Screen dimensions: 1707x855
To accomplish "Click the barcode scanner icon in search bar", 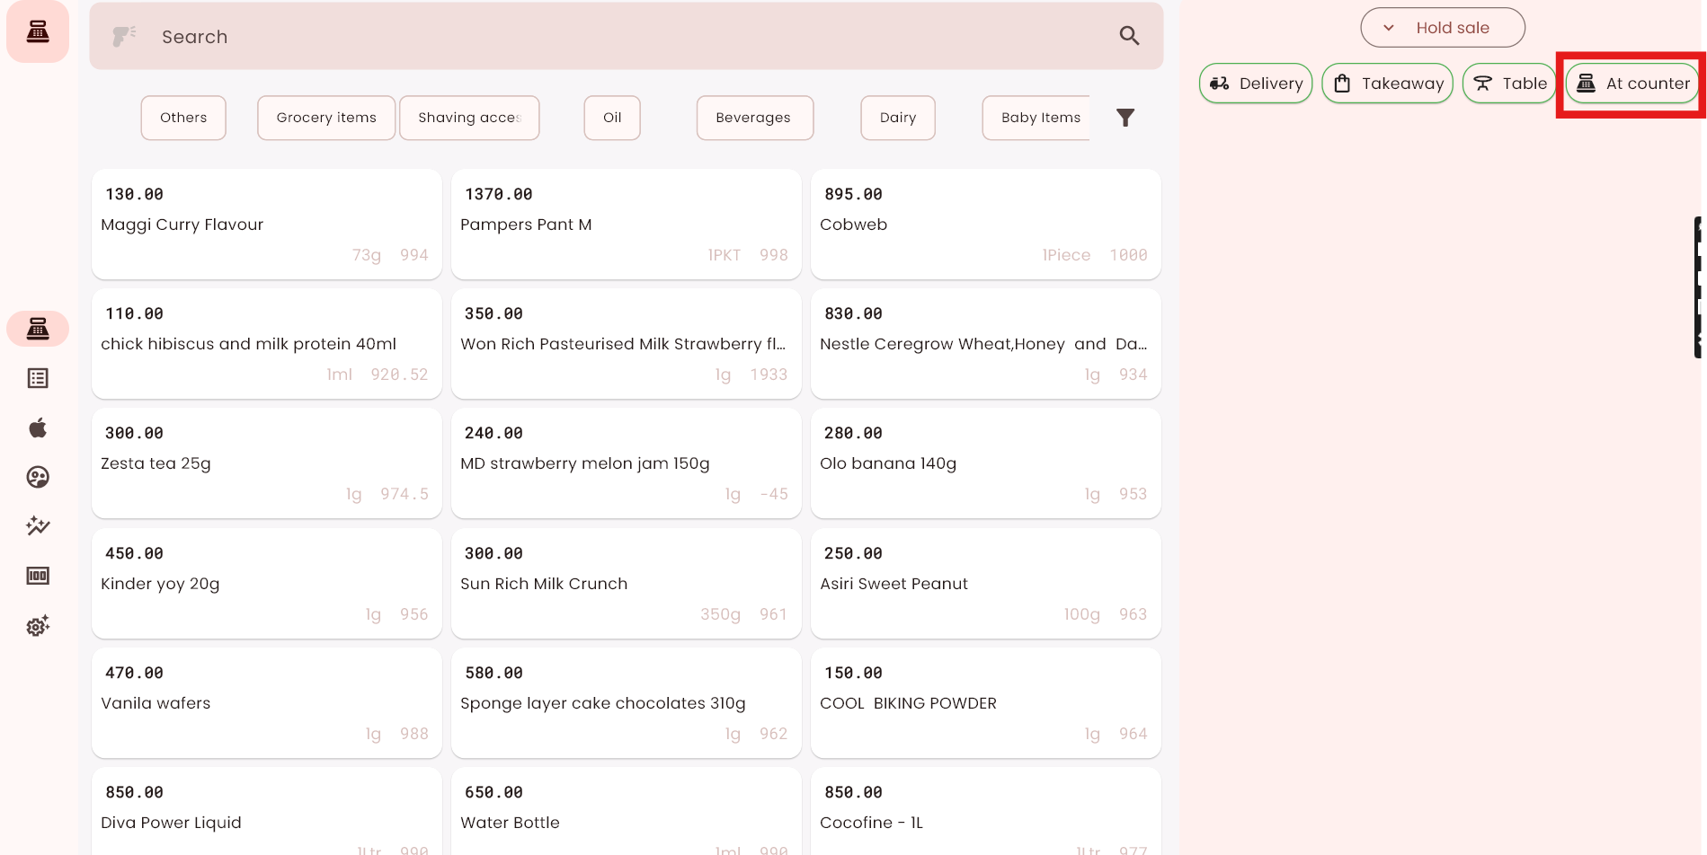I will [x=124, y=37].
